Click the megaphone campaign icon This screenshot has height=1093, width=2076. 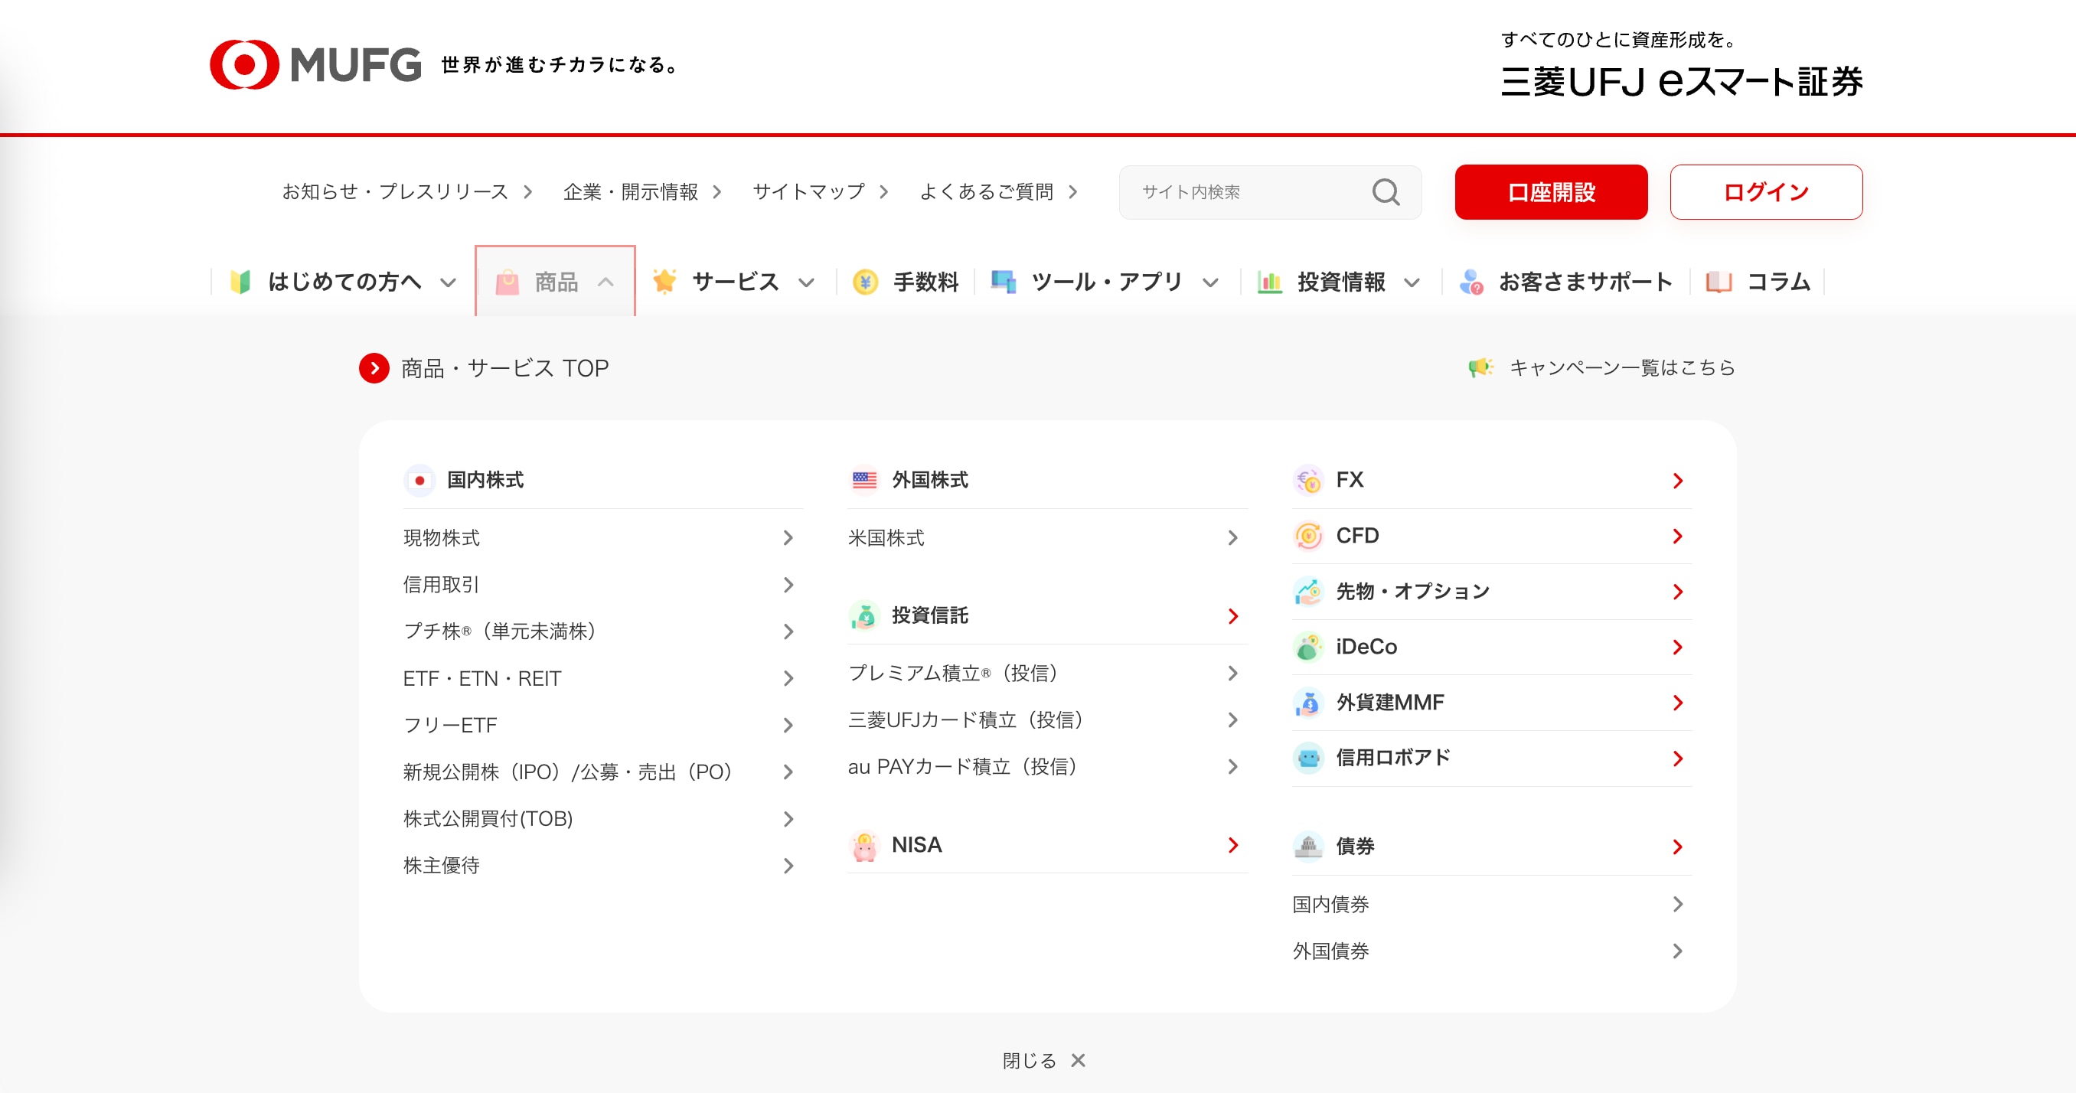(1480, 367)
